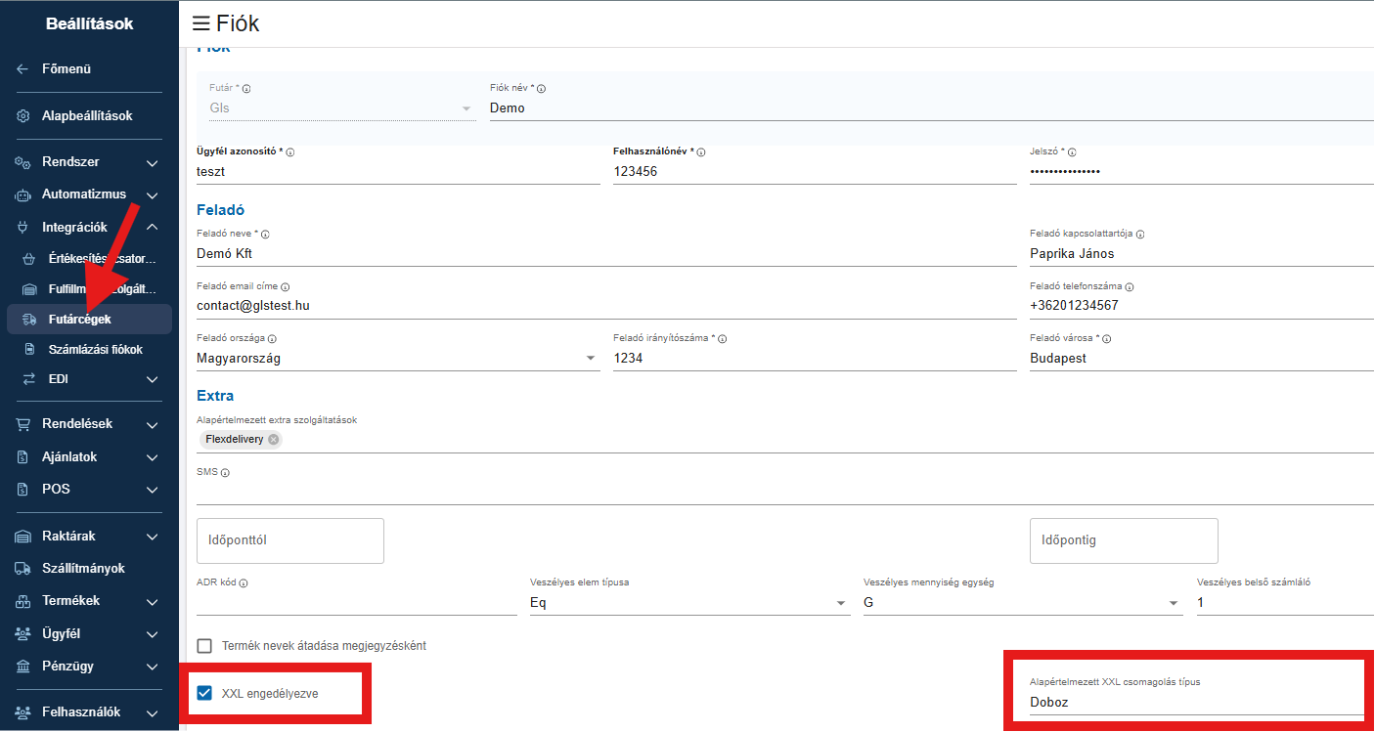Click the gear icon for Alapbeállítások
1375x732 pixels.
click(23, 116)
